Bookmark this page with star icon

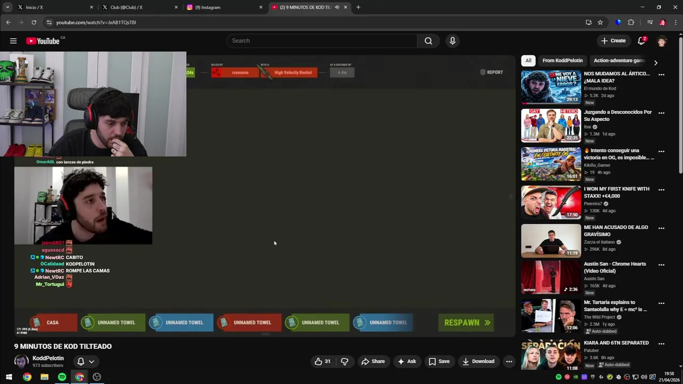coord(600,22)
